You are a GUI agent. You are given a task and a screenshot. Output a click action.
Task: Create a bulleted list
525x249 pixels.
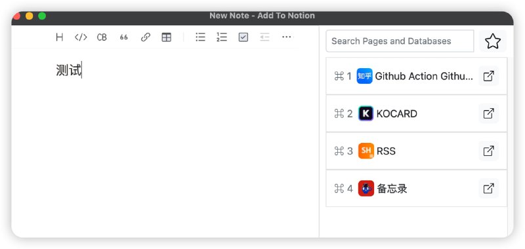[201, 37]
